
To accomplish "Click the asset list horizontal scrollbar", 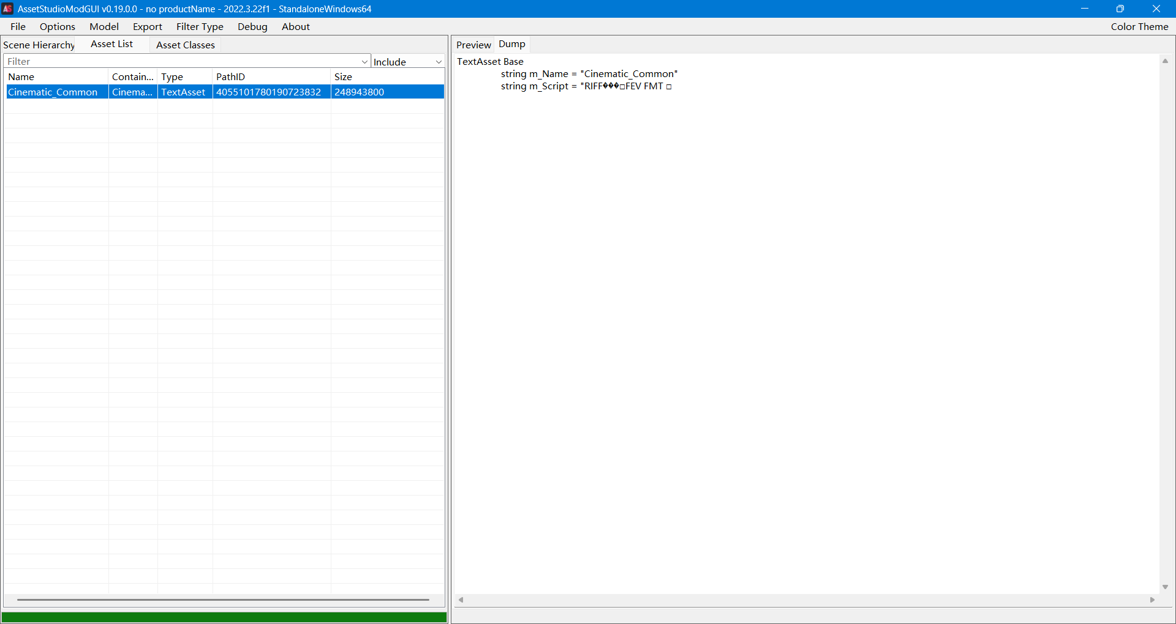I will pyautogui.click(x=223, y=600).
